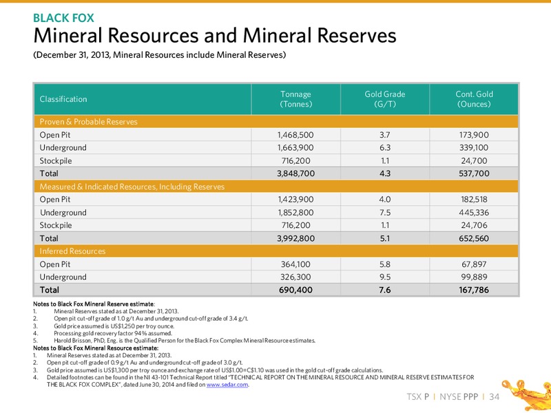This screenshot has height=413, width=551.
Task: Click the Notes to Black Fox Mineral Reserve estimate heading
Action: (x=94, y=304)
